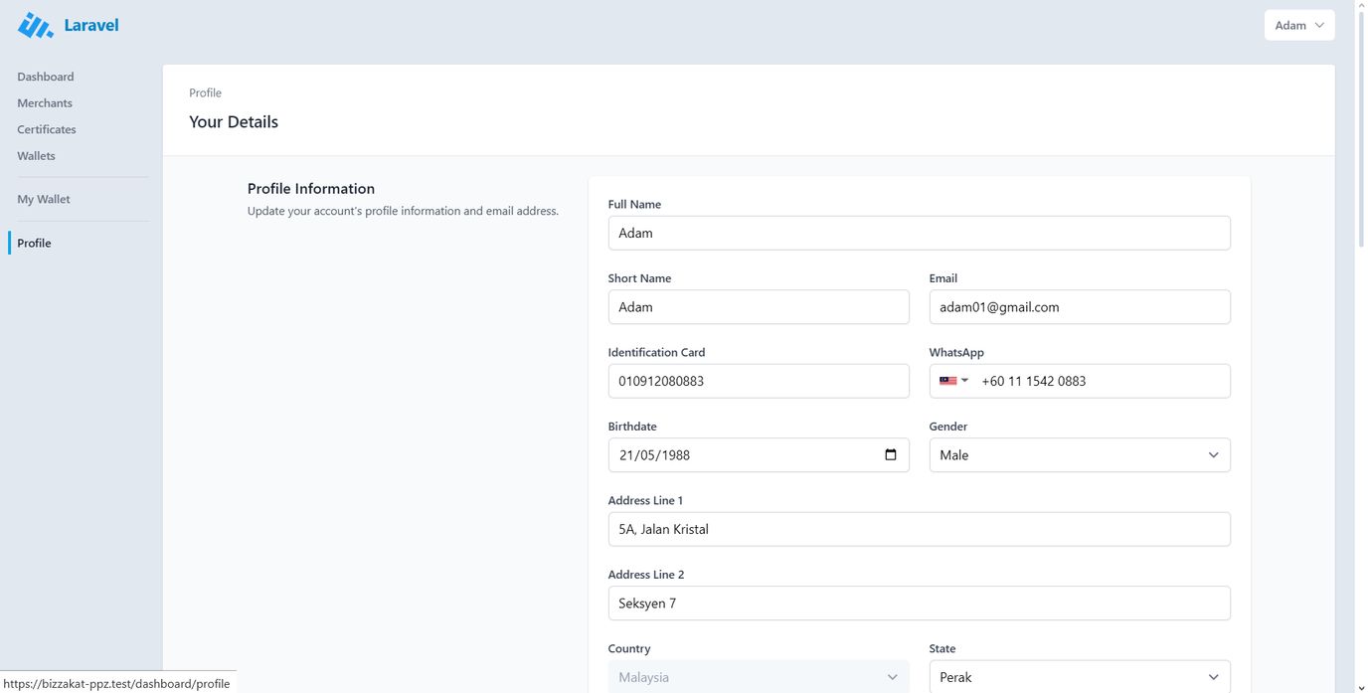This screenshot has width=1368, height=693.
Task: Open the Merchants page from sidebar
Action: pyautogui.click(x=44, y=102)
